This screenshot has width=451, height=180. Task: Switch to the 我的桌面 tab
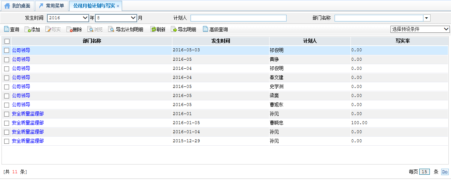[17, 6]
